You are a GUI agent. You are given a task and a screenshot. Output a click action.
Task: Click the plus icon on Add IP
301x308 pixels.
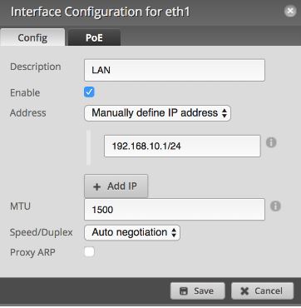click(x=96, y=186)
